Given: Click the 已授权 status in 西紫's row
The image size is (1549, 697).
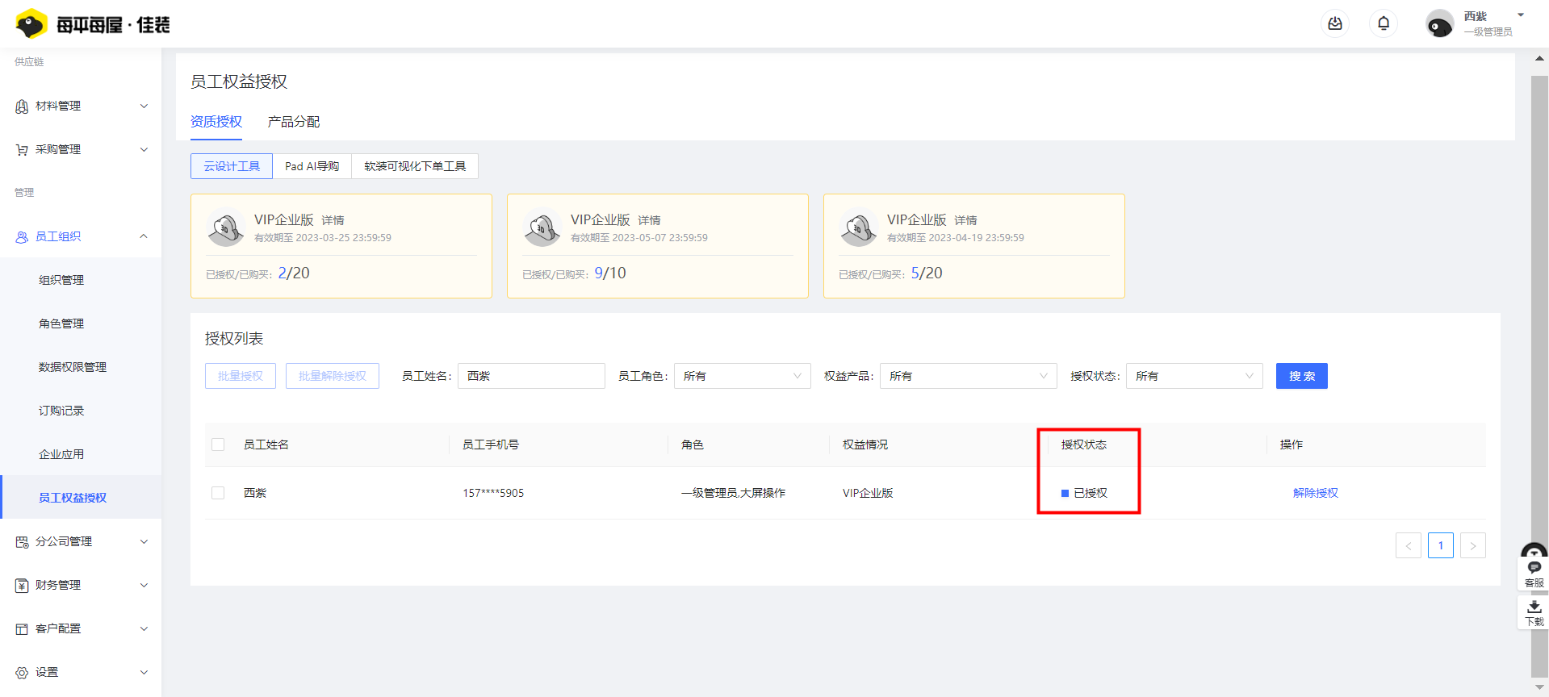Looking at the screenshot, I should point(1084,493).
